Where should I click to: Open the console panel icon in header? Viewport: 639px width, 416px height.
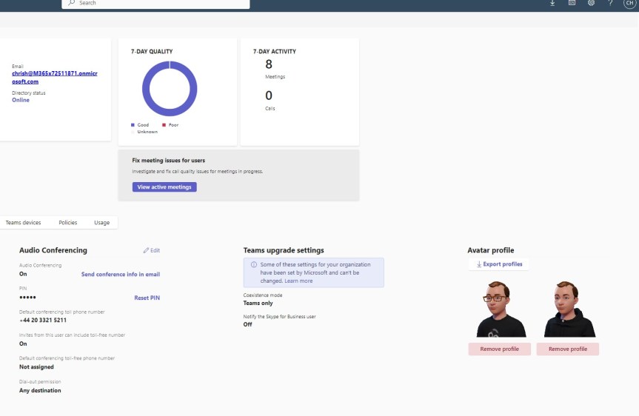(x=572, y=2)
